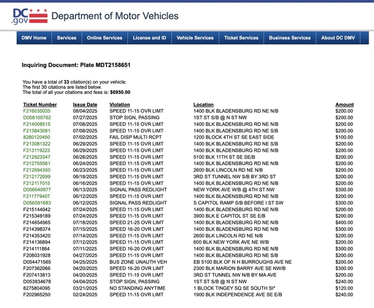Select ticket 8280120450
This screenshot has height=308, width=374.
(36, 137)
